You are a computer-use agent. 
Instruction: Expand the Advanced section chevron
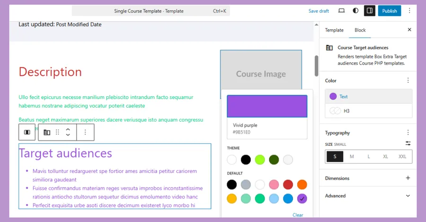coord(408,196)
